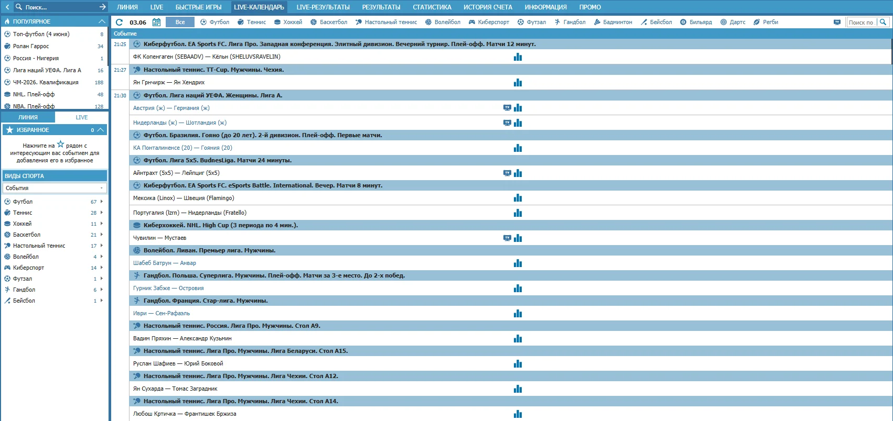The width and height of the screenshot is (893, 421).
Task: Toggle the Все sports filter
Action: [x=180, y=22]
